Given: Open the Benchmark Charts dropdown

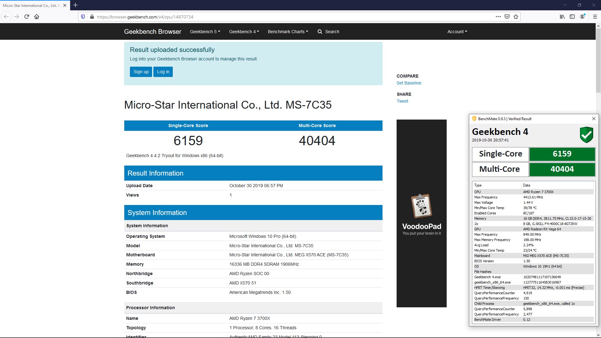Looking at the screenshot, I should [288, 32].
